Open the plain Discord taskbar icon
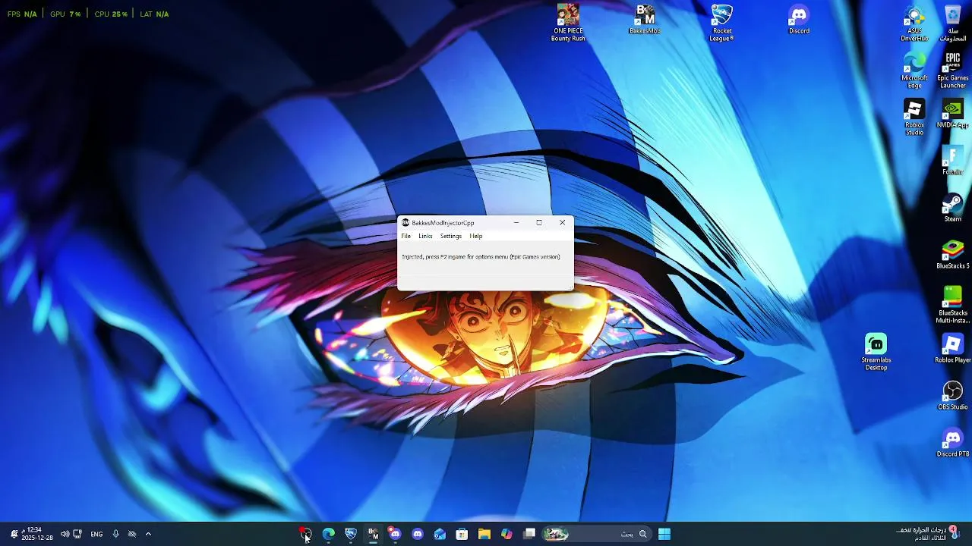The width and height of the screenshot is (972, 546). pos(418,534)
